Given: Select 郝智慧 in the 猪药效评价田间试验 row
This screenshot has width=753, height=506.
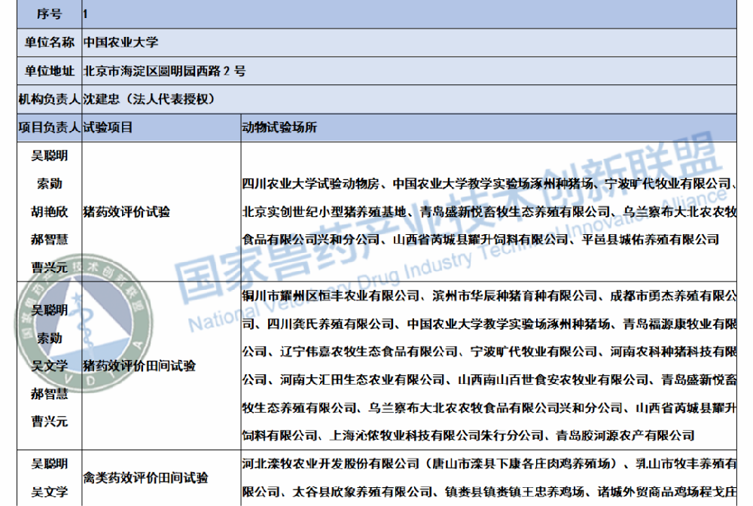Looking at the screenshot, I should click(x=50, y=394).
